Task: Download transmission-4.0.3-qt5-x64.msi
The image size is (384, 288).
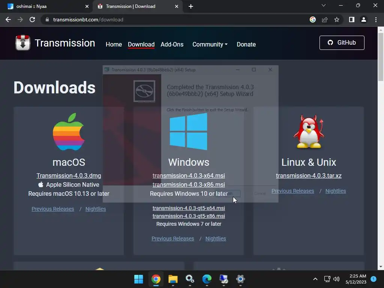Action: pos(189,208)
